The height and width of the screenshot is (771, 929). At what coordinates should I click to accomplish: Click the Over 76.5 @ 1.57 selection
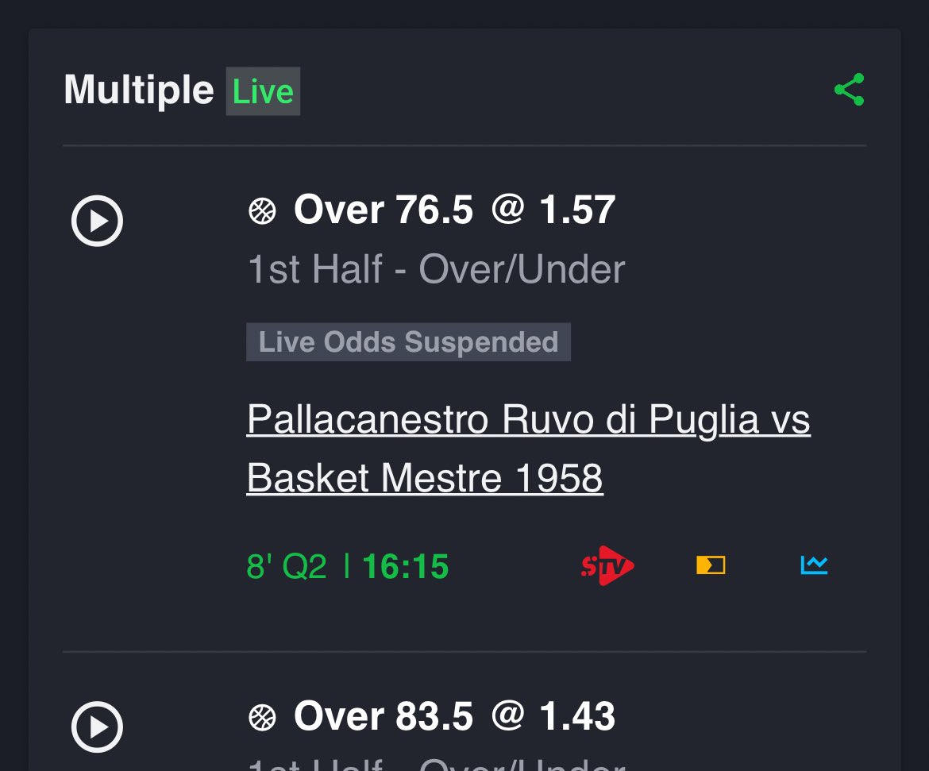(454, 210)
